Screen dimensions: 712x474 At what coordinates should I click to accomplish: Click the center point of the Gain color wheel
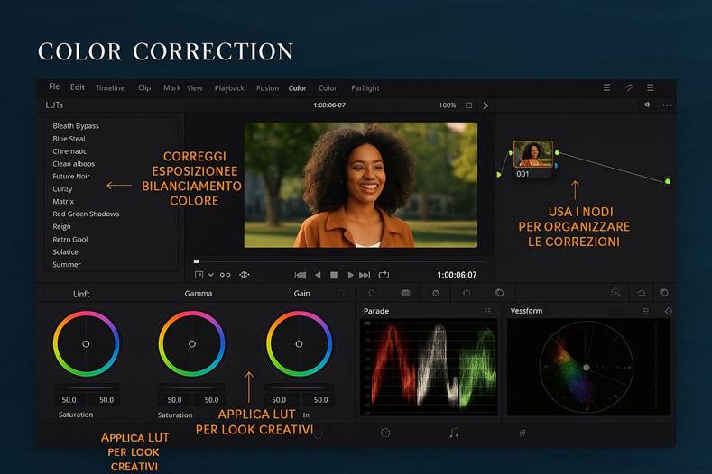point(299,344)
